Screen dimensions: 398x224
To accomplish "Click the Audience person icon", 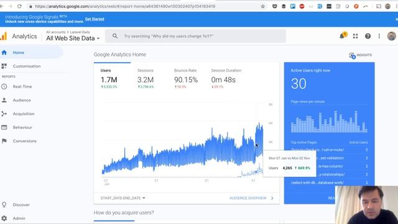I will [x=4, y=100].
